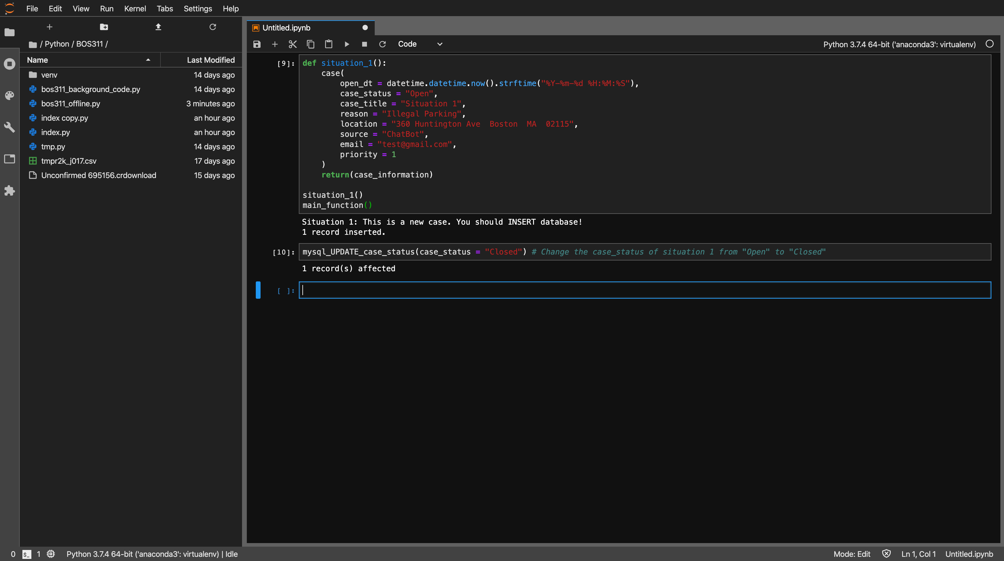Open bos311_offline.py file
The height and width of the screenshot is (561, 1004).
[x=71, y=104]
